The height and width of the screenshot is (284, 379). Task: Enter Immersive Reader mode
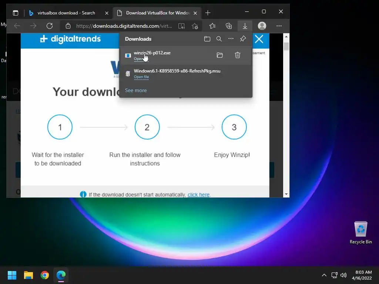pos(181,26)
